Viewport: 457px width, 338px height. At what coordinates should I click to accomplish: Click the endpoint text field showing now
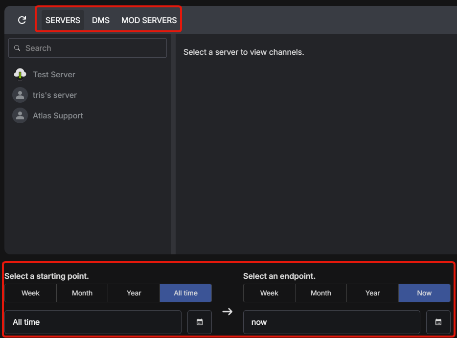(x=332, y=322)
